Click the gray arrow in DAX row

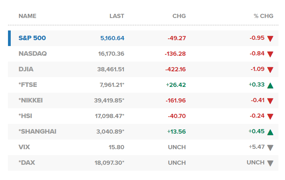coord(270,163)
